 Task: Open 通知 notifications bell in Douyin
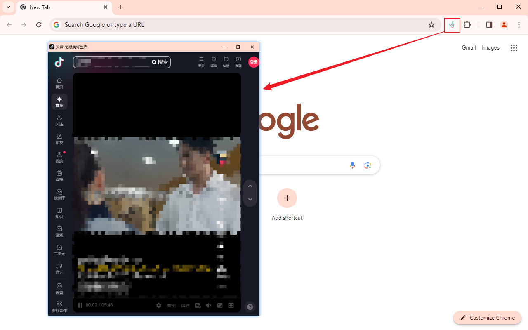coord(214,62)
